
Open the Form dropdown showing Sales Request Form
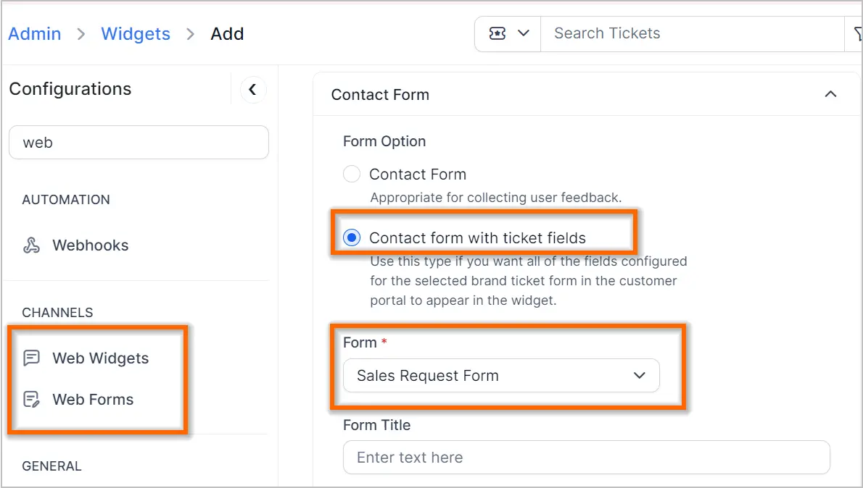click(x=501, y=375)
